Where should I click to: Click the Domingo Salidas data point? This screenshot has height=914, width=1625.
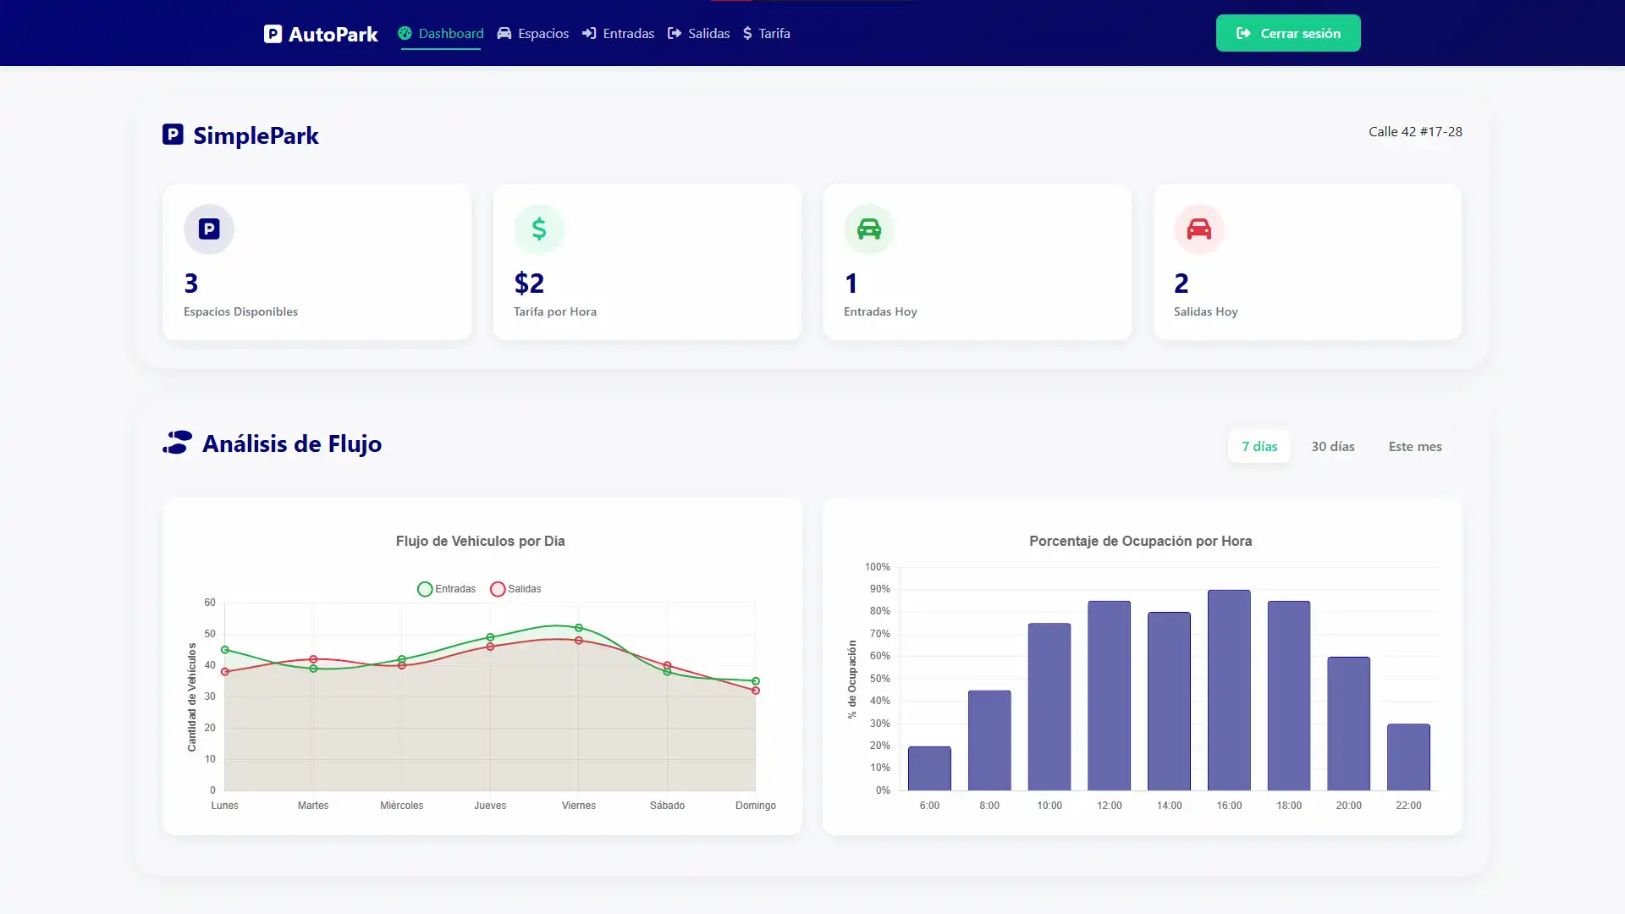coord(756,691)
